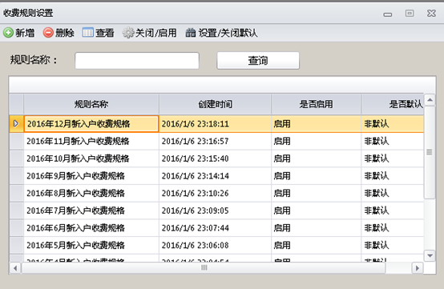Viewport: 444px width, 289px height.
Task: Sort by 是否默认 column header
Action: point(393,104)
